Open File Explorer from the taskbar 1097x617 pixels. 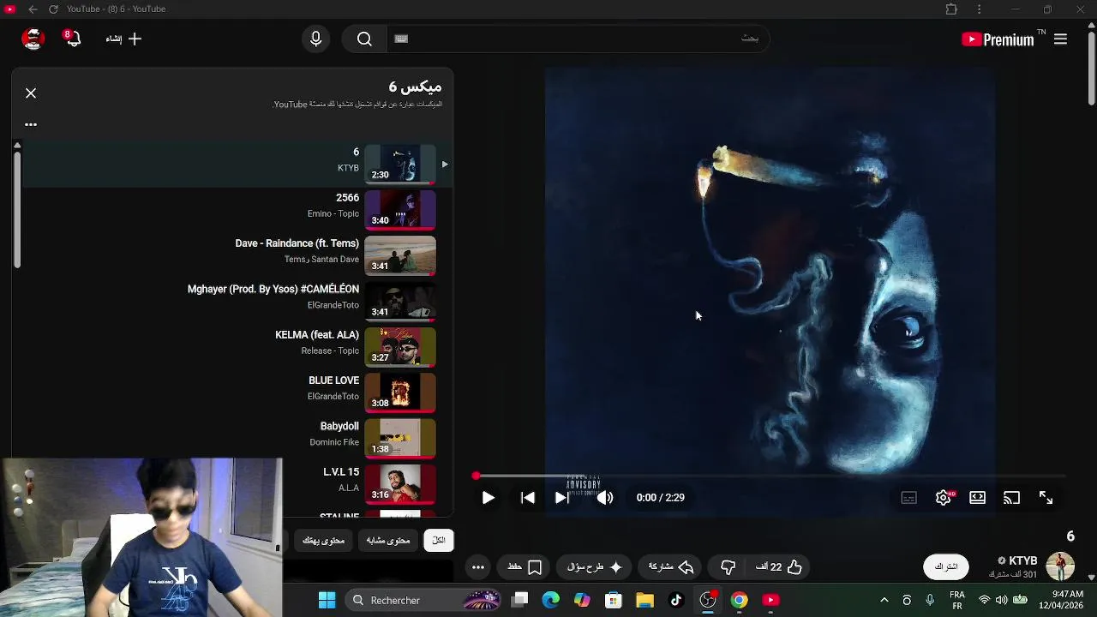[644, 600]
